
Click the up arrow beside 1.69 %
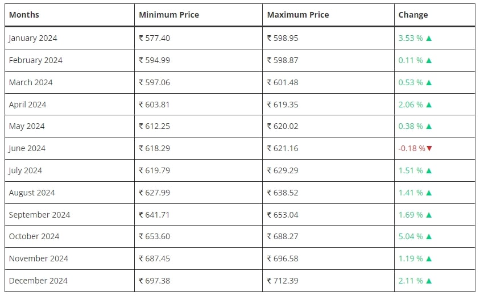tap(429, 215)
